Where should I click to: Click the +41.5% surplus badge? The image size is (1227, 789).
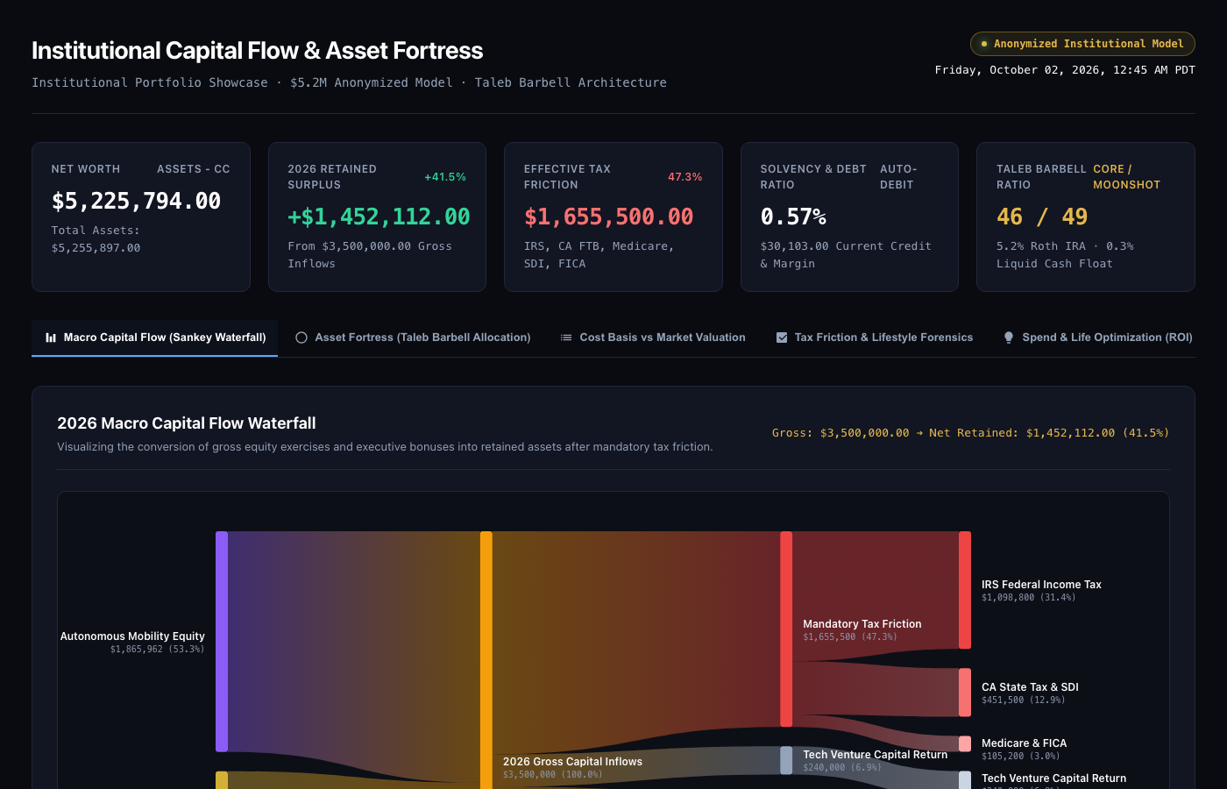click(445, 177)
